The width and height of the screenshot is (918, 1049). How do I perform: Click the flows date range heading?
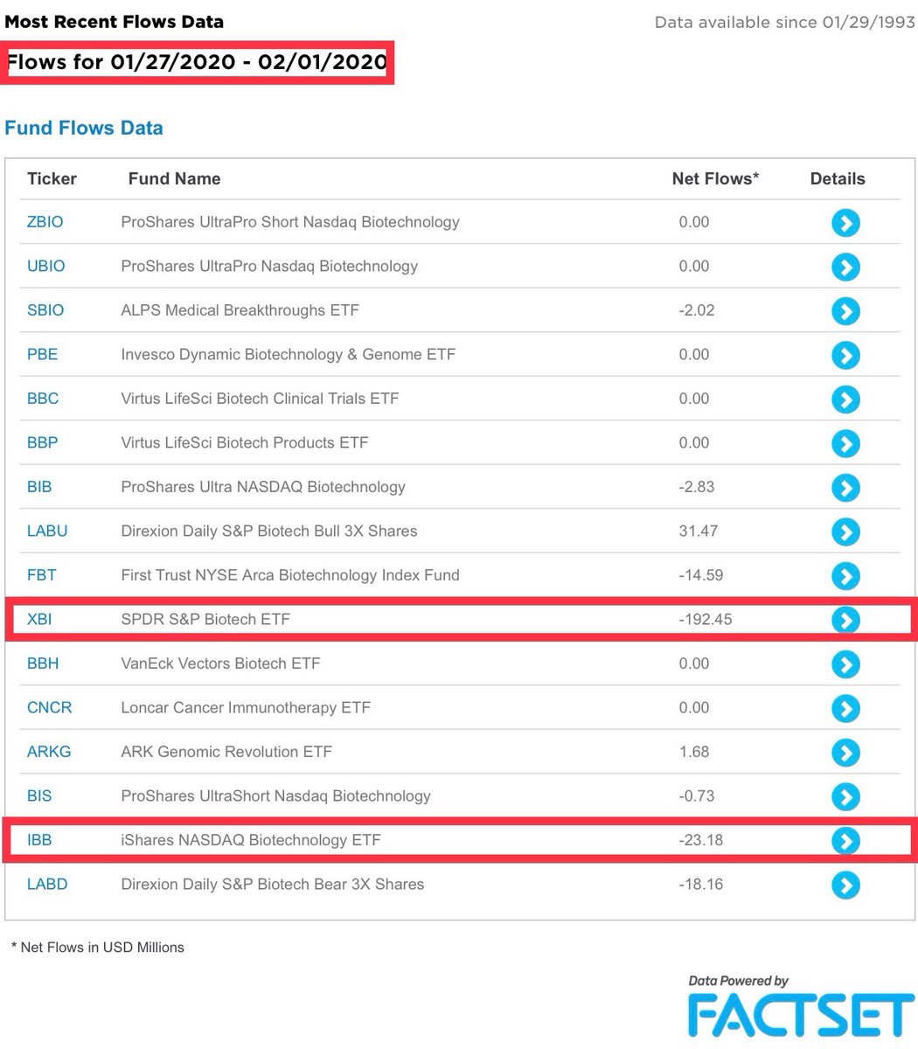(198, 62)
